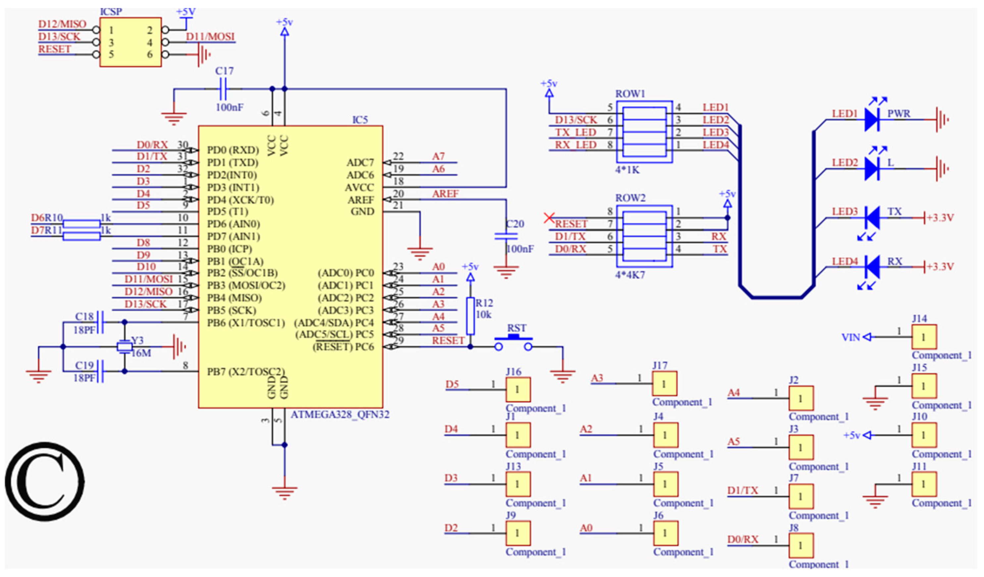
Task: Select the C20 100nF capacitor
Action: (506, 236)
